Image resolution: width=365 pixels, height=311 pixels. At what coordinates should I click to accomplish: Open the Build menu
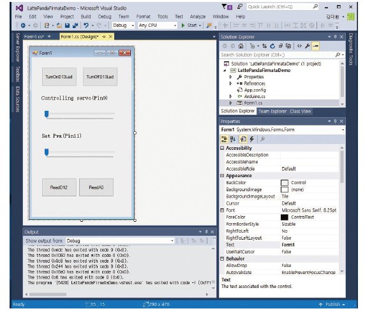(86, 17)
